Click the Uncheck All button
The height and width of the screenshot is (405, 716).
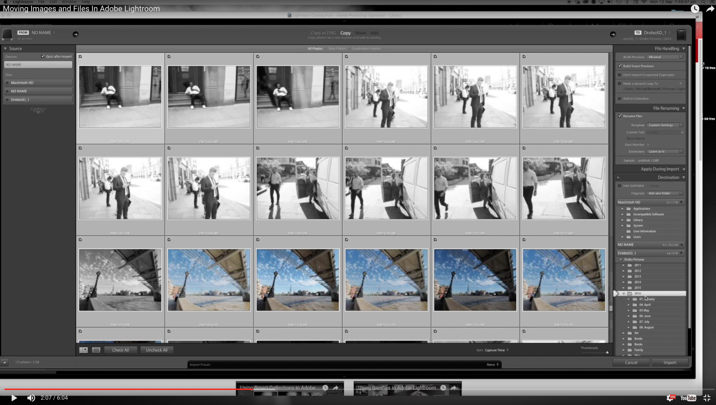[157, 350]
